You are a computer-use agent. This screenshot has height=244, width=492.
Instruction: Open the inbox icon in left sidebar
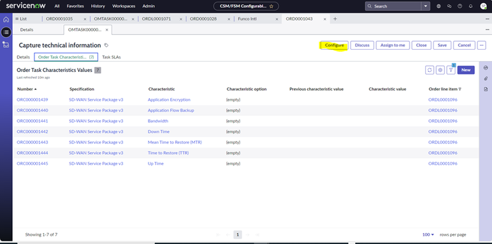6,45
